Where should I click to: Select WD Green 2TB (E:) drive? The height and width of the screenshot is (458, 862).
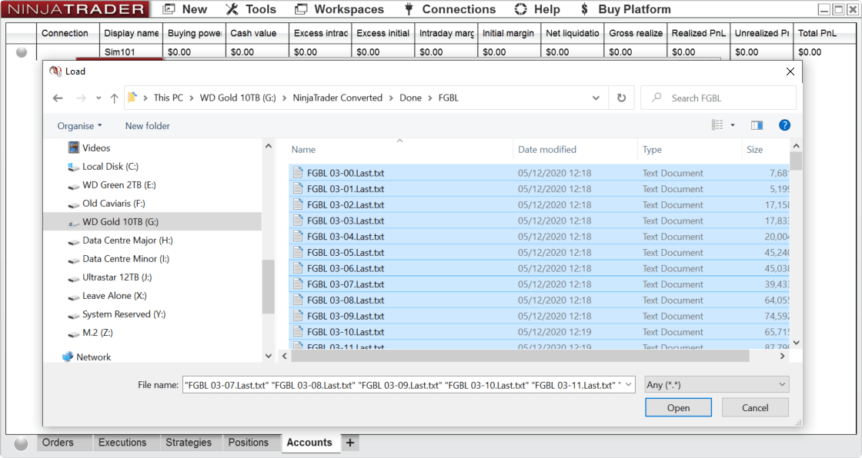pyautogui.click(x=112, y=185)
